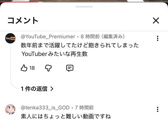Close the コメント panel with X

(x=156, y=20)
